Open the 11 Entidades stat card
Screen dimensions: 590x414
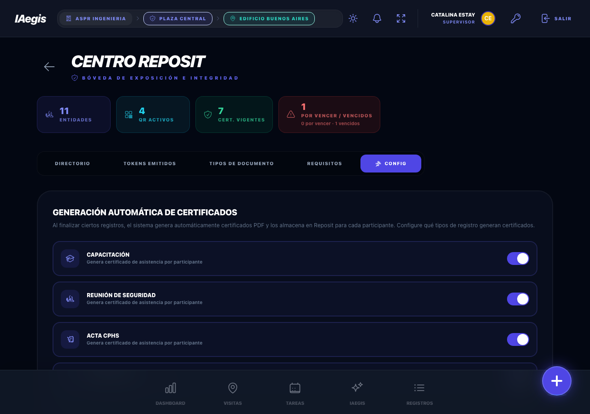pos(74,115)
